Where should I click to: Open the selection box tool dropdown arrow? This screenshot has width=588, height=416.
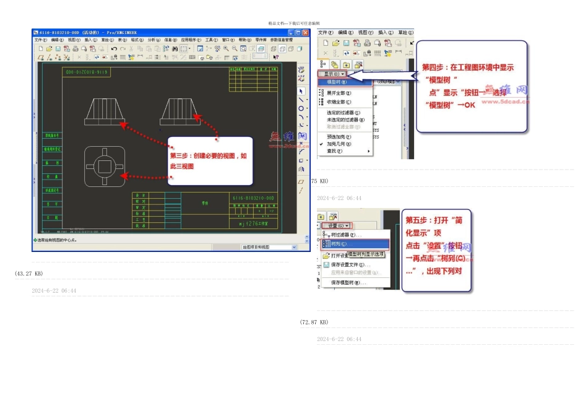189,49
